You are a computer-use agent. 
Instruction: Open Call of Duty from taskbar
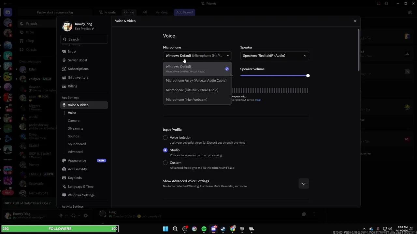252,229
